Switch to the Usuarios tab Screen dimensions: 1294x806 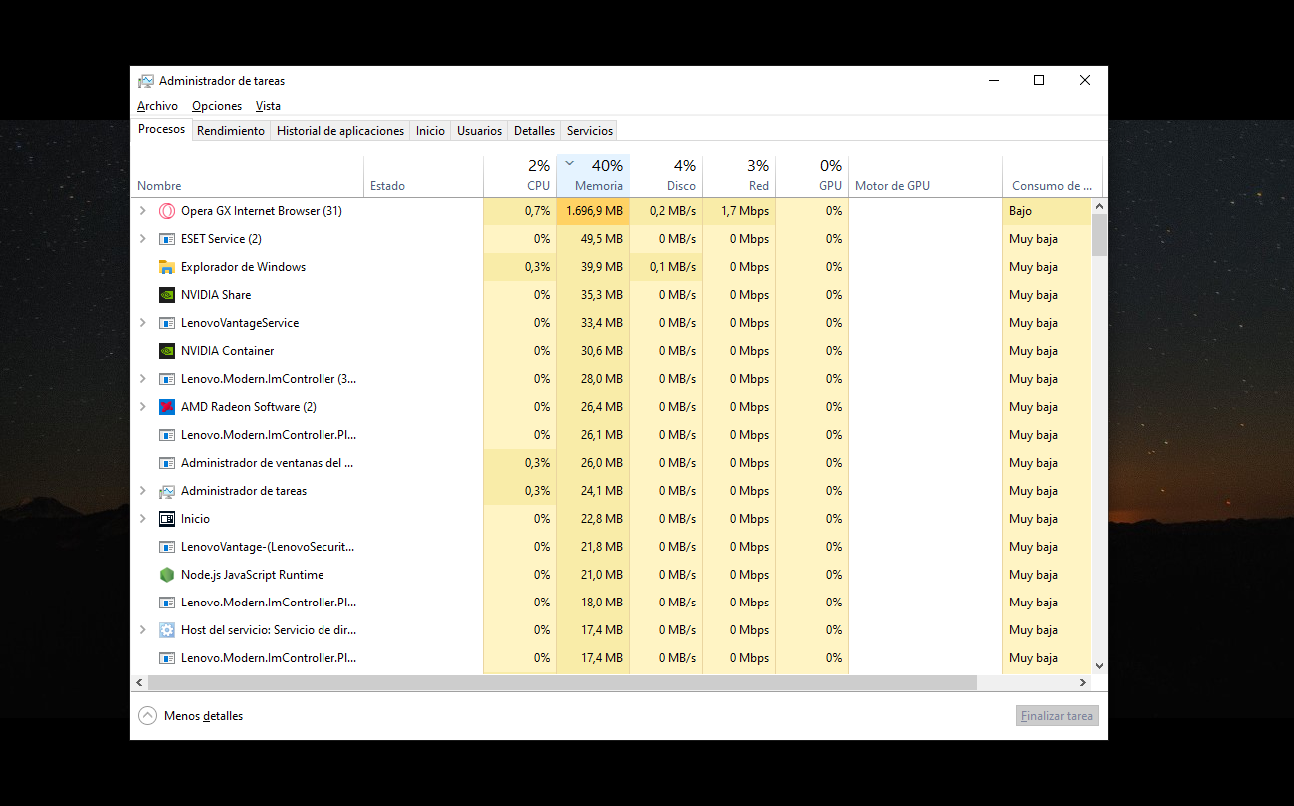(479, 131)
